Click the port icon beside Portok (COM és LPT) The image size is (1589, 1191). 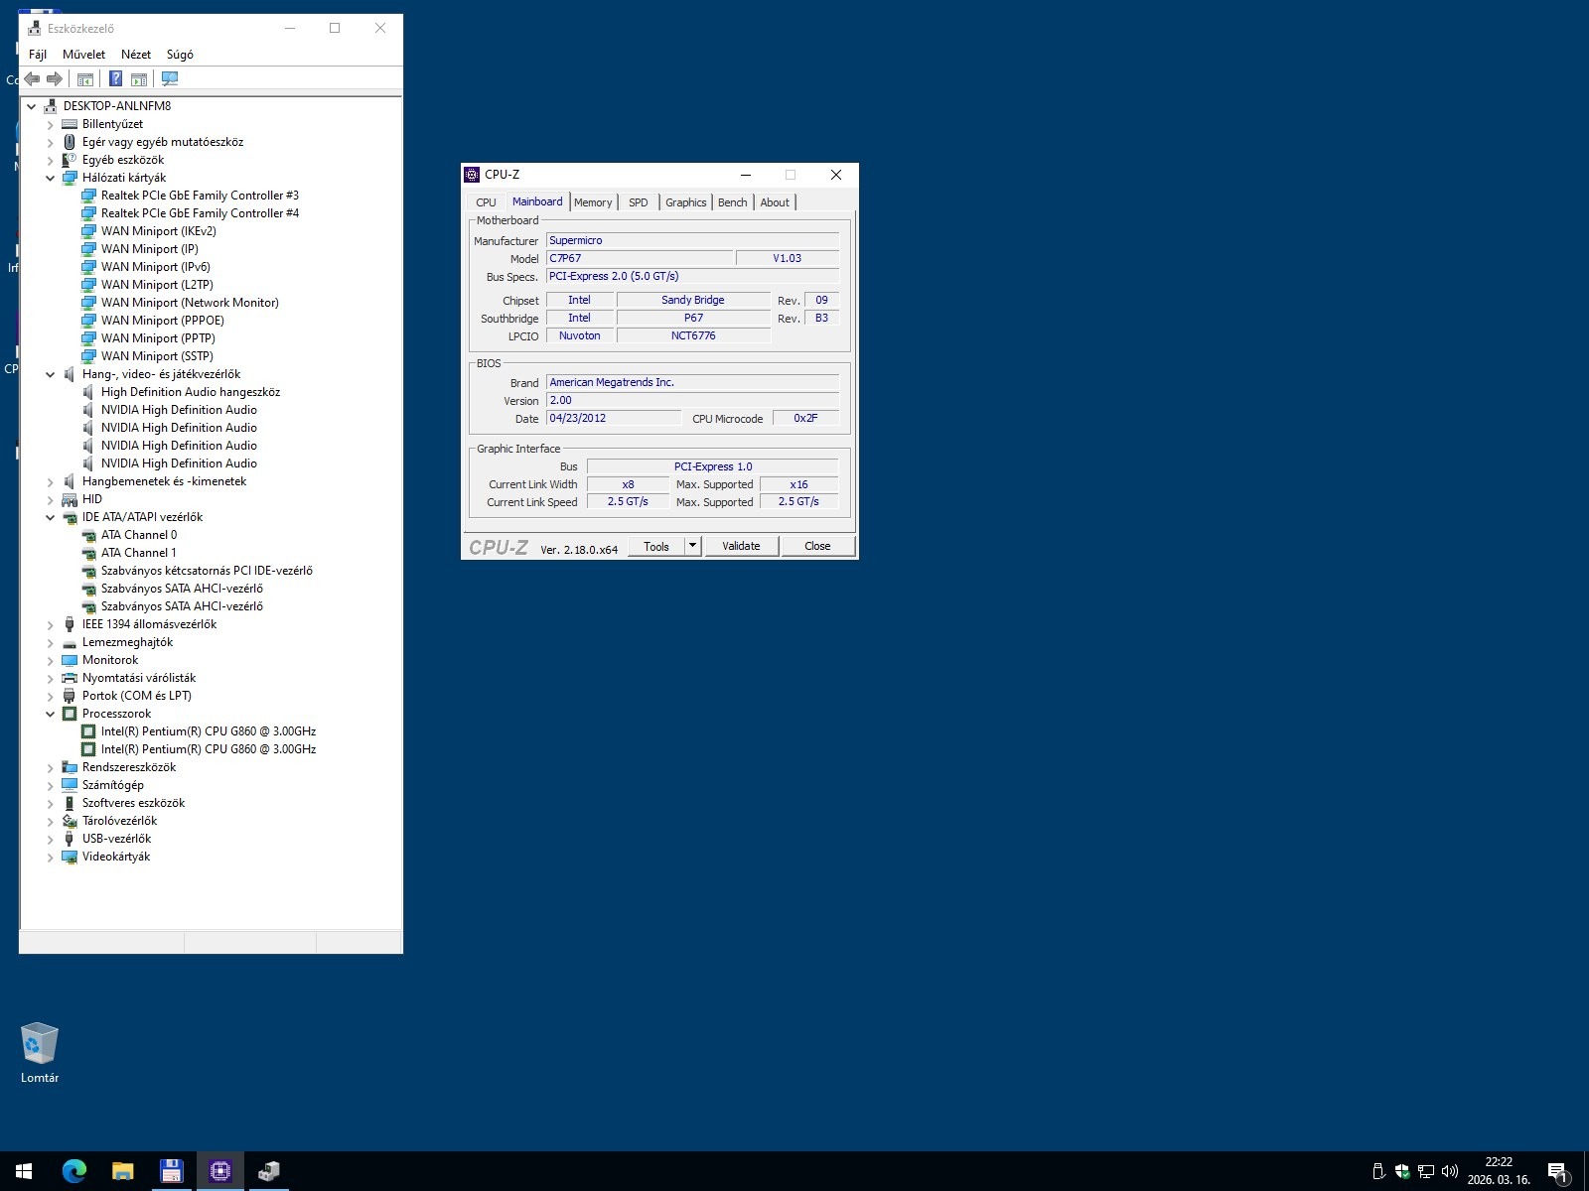tap(70, 696)
